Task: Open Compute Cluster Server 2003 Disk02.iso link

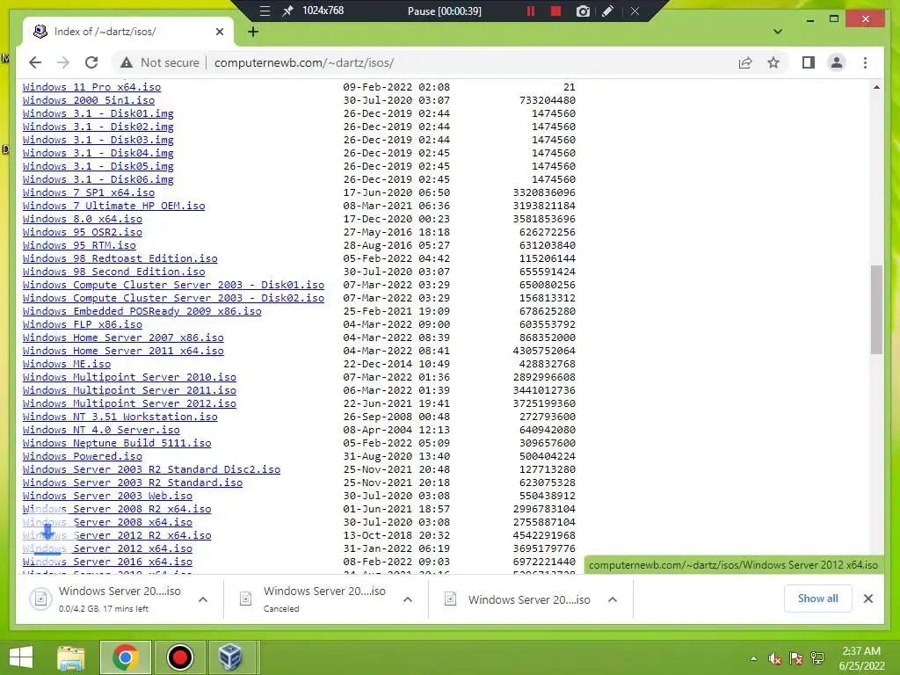Action: pyautogui.click(x=173, y=299)
